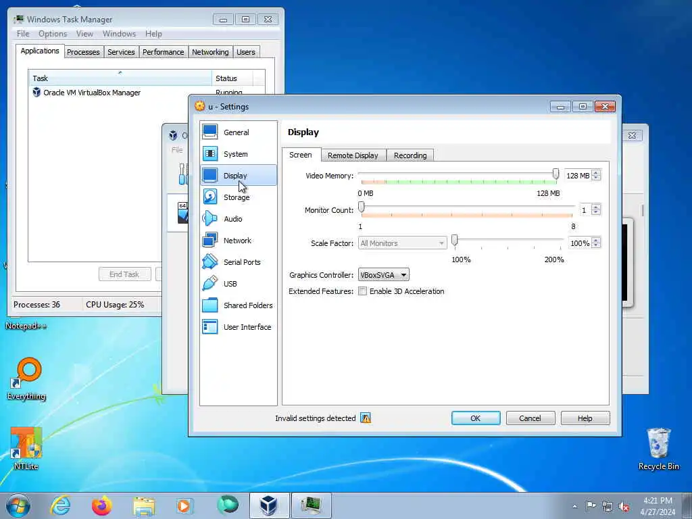Click Cancel in Settings dialog

click(530, 418)
